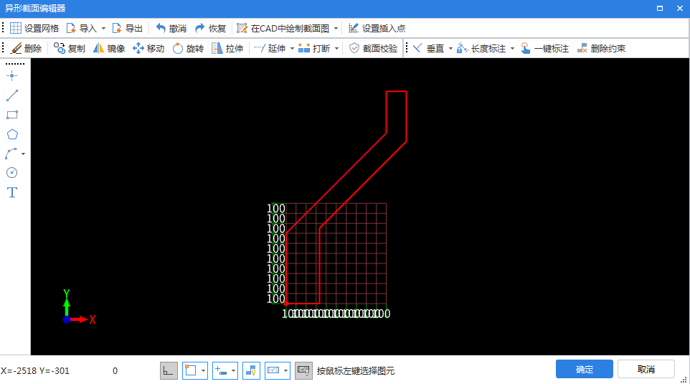Image resolution: width=690 pixels, height=384 pixels.
Task: Click the 导出 export tool
Action: (127, 28)
